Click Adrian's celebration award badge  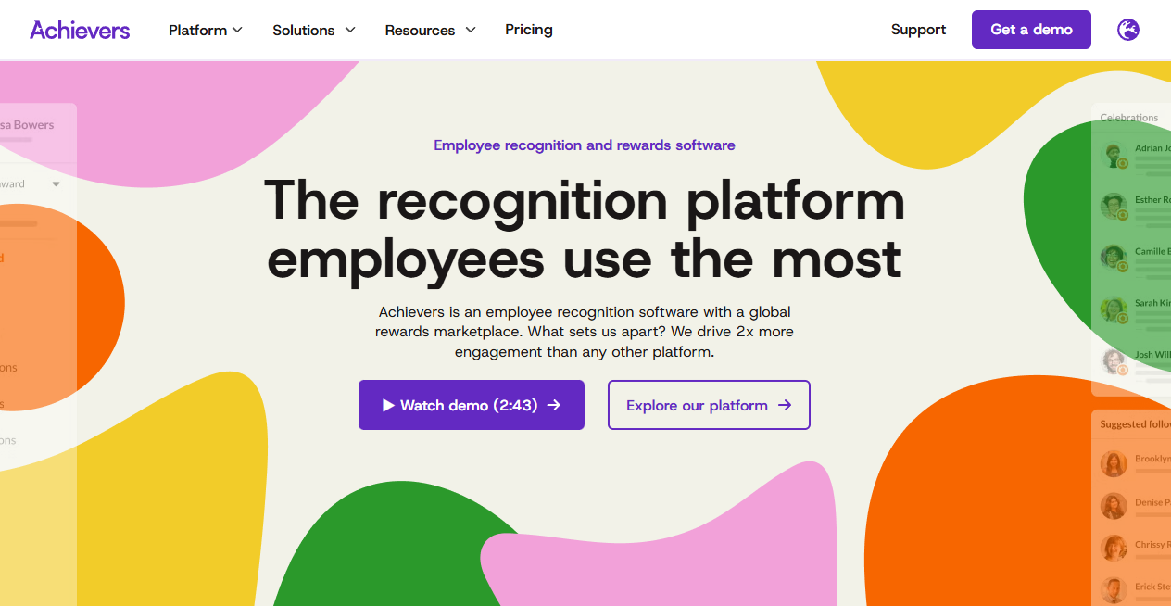tap(1121, 165)
